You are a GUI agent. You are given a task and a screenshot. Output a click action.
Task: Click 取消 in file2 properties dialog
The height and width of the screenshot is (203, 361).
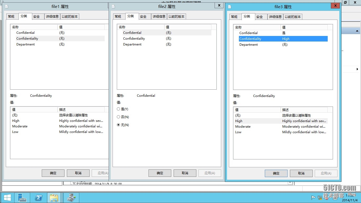pos(185,173)
